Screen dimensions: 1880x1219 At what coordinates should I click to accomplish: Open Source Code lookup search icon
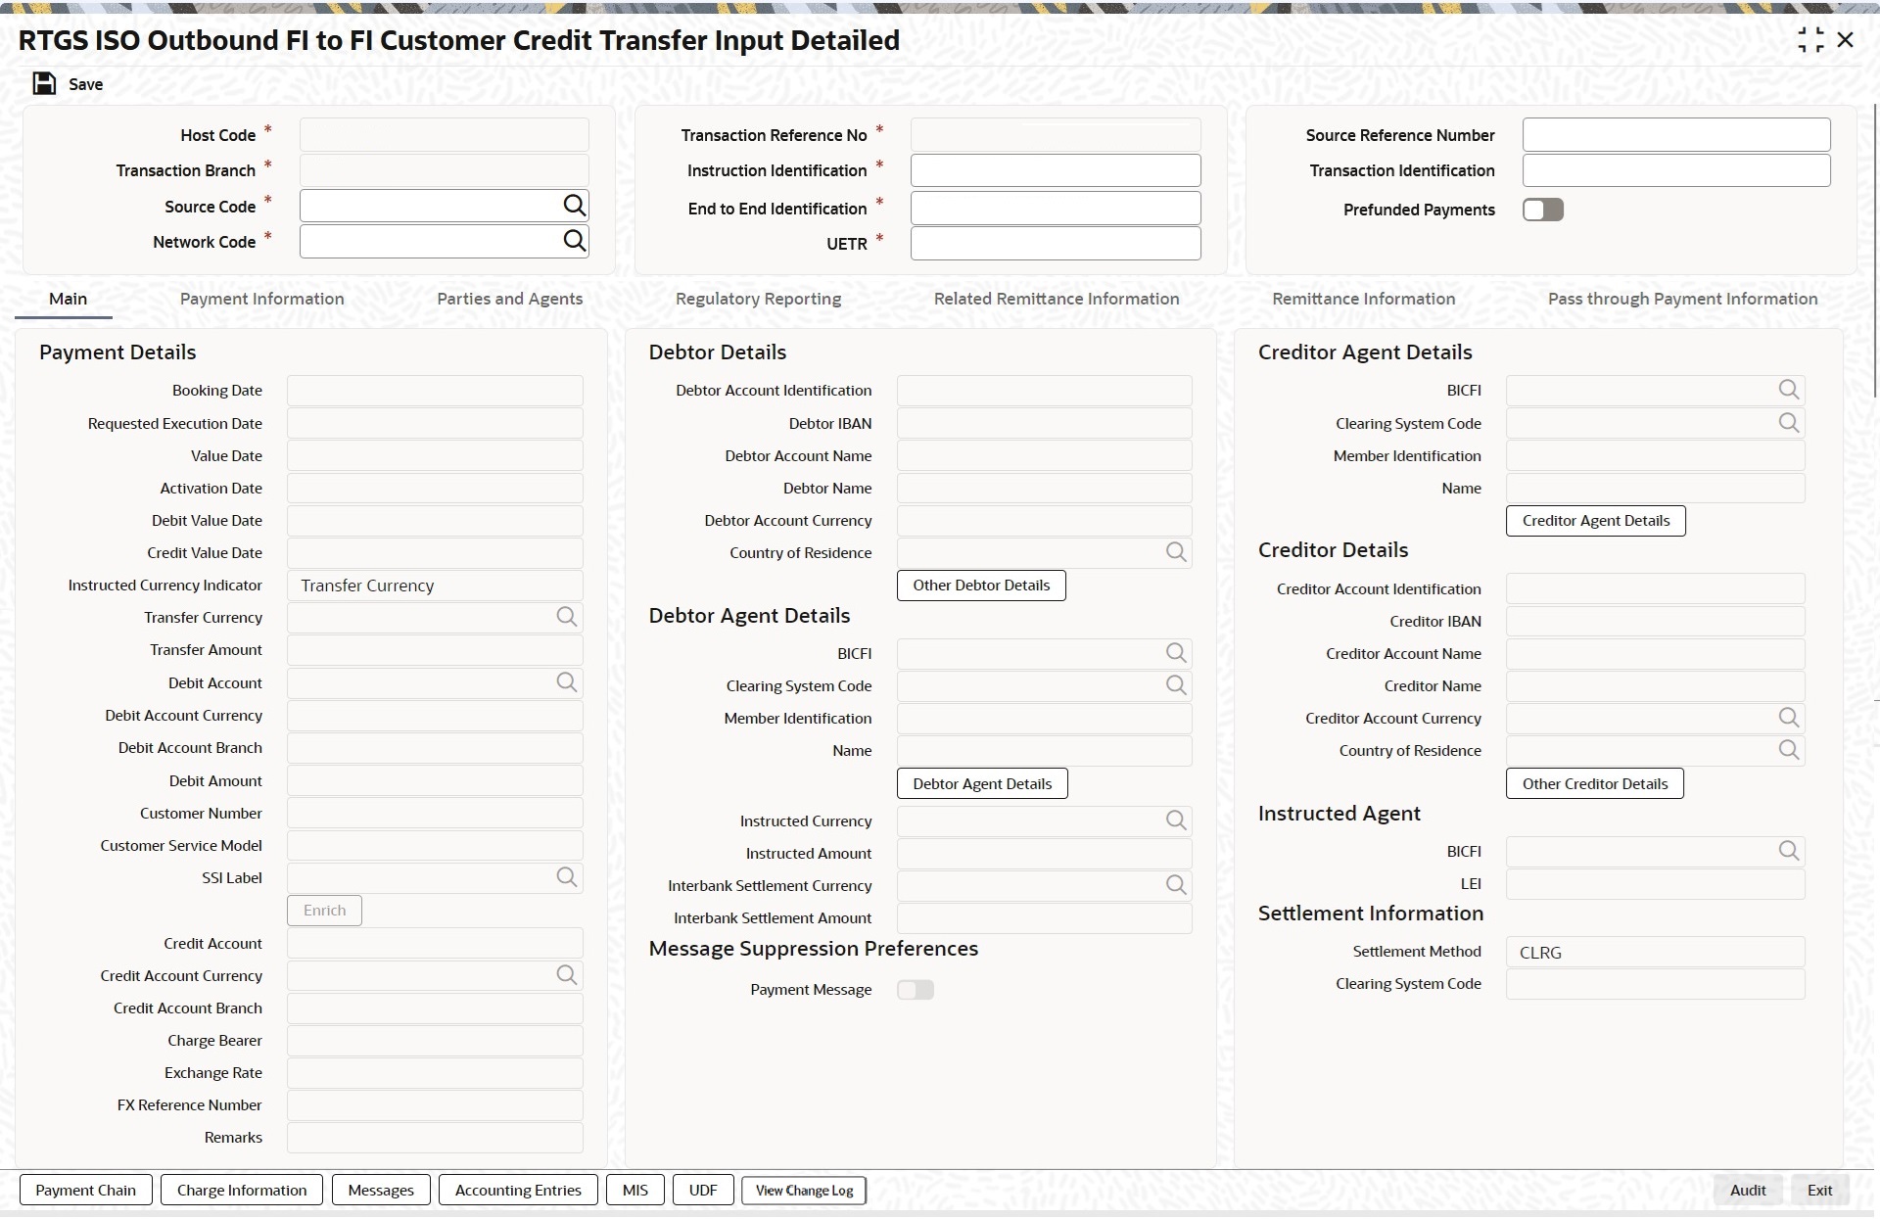pos(574,206)
